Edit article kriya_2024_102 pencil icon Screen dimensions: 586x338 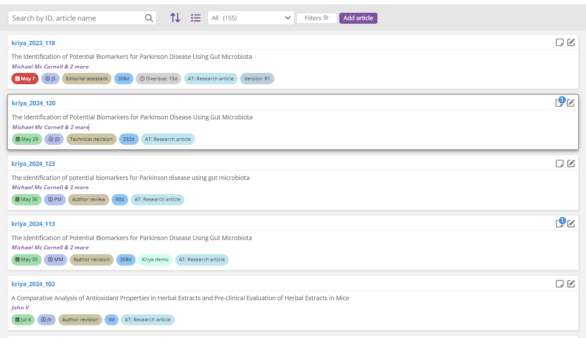[571, 284]
